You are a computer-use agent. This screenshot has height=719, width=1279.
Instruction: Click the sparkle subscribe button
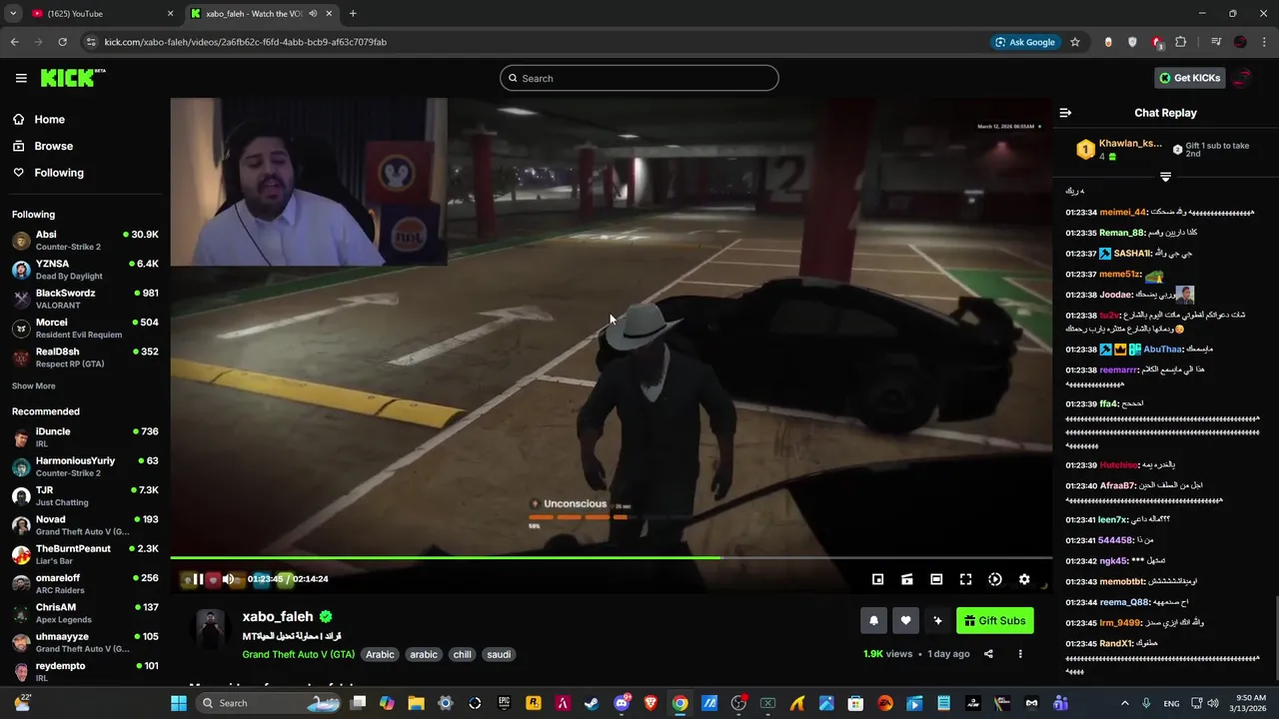coord(937,620)
